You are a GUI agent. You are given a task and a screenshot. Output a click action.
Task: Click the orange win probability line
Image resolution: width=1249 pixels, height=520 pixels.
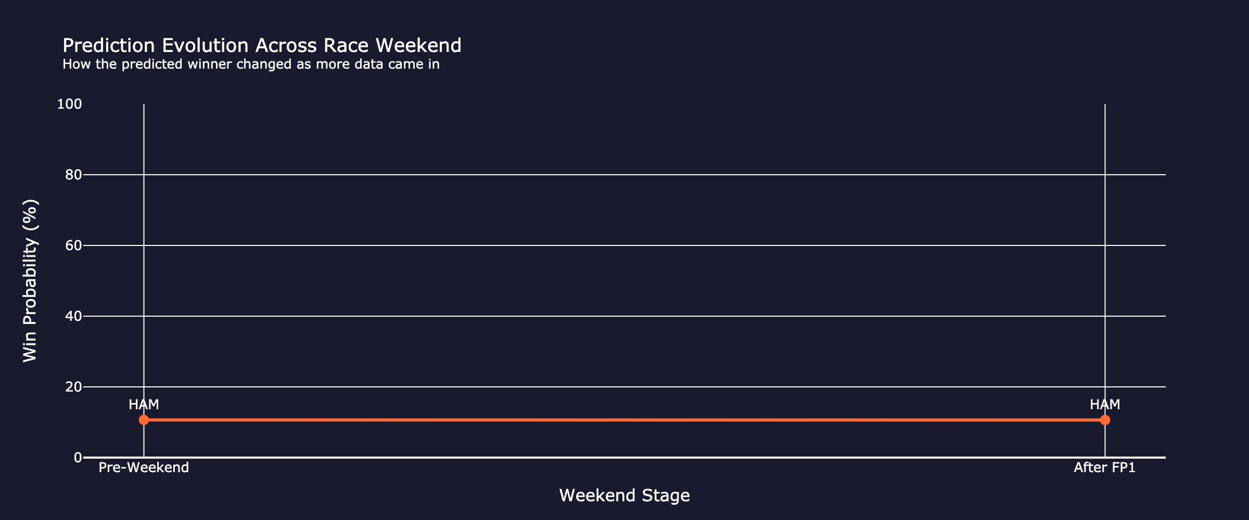[624, 420]
